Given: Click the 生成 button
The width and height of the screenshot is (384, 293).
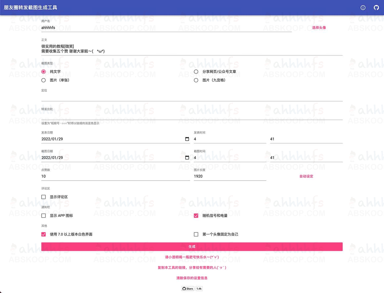Looking at the screenshot, I should tap(192, 246).
